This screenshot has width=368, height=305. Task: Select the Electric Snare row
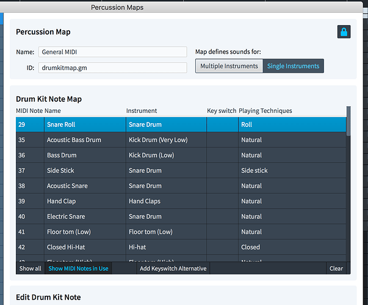click(x=181, y=217)
